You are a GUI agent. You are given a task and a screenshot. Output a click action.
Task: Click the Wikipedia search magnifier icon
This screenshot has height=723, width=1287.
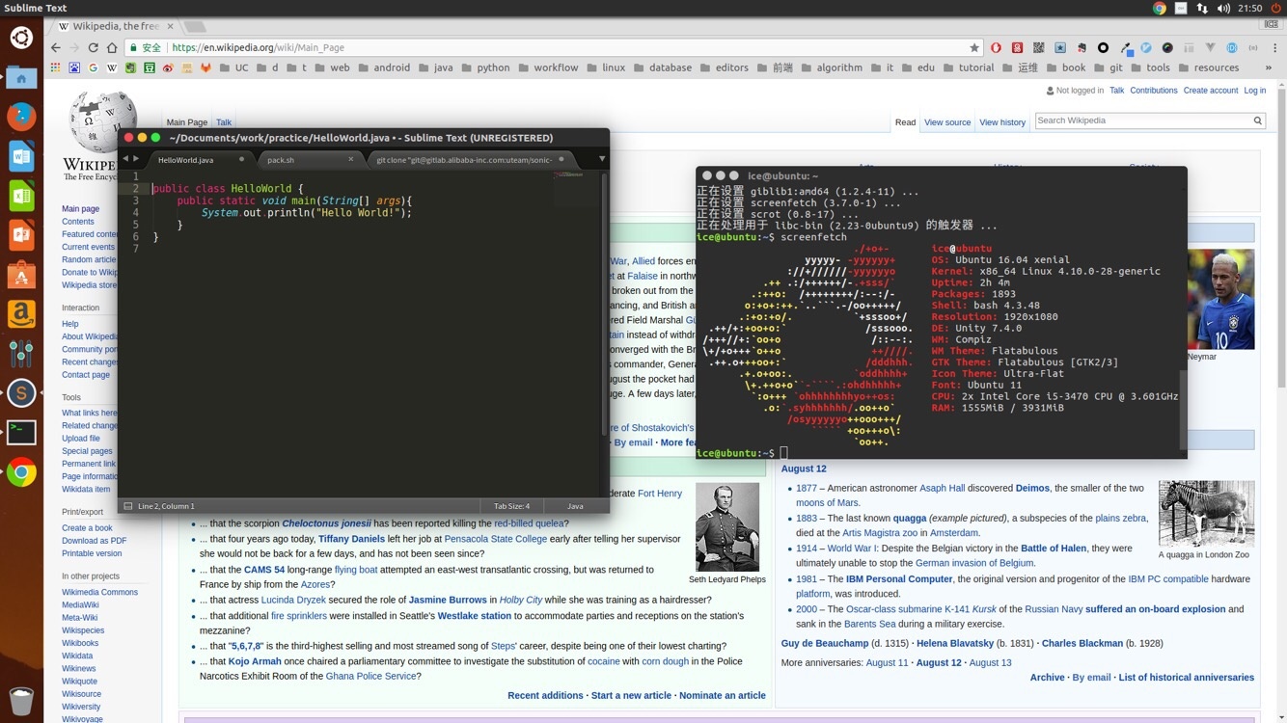click(x=1257, y=120)
